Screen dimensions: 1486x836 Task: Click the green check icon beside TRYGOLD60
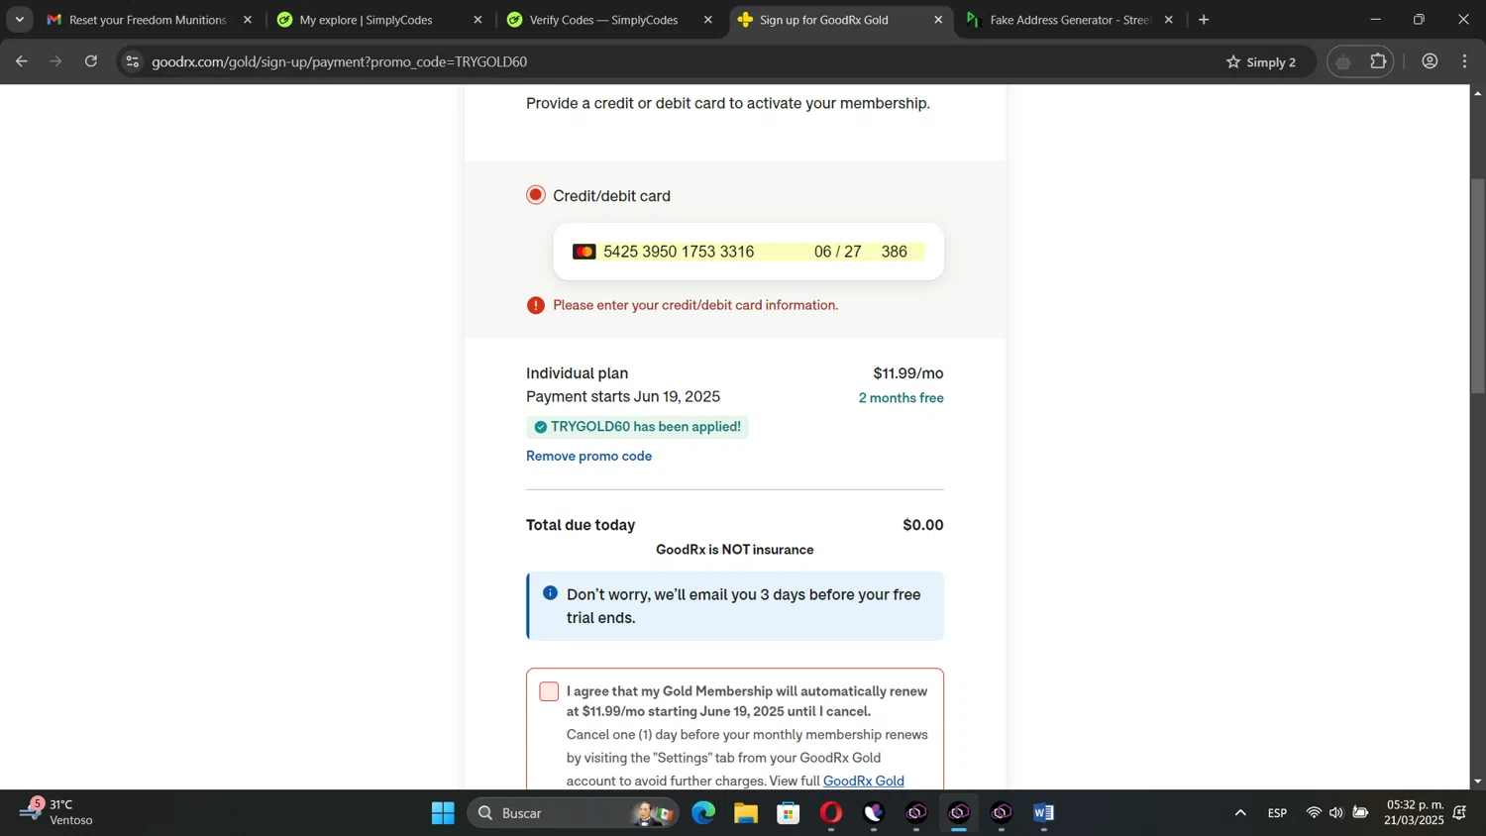pos(540,427)
